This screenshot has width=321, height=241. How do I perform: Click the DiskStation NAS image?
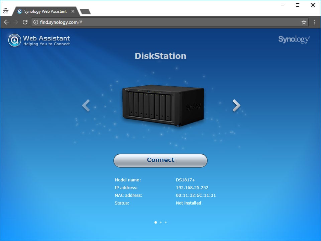tap(163, 105)
